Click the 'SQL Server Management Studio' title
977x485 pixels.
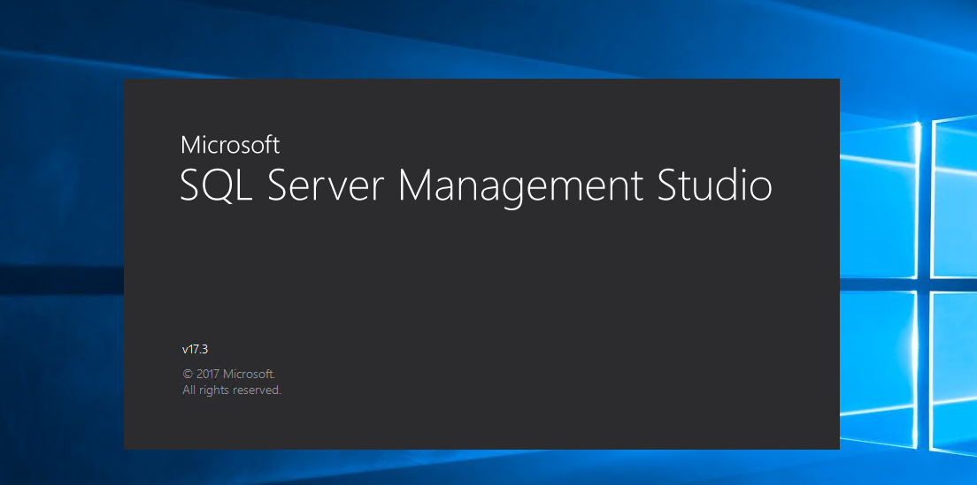click(476, 186)
